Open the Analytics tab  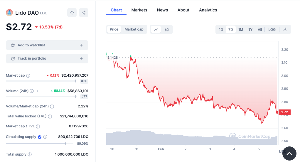point(208,10)
